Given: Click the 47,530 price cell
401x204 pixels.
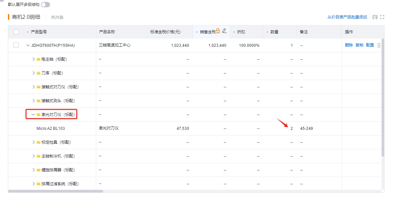Looking at the screenshot, I should [x=183, y=129].
